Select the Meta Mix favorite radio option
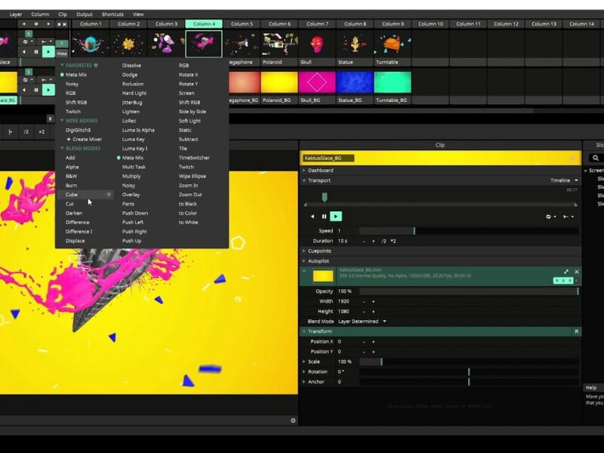Screen dimensions: 604x453 click(63, 75)
